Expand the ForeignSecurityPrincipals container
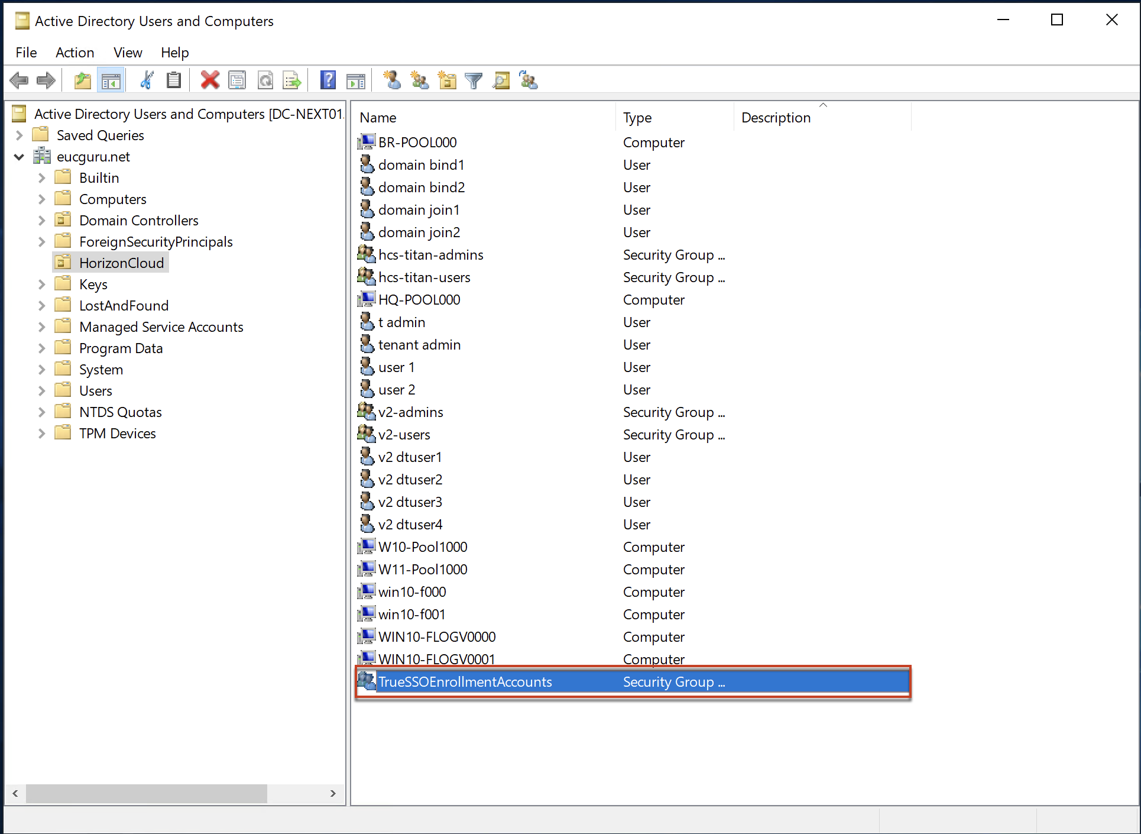 point(41,241)
